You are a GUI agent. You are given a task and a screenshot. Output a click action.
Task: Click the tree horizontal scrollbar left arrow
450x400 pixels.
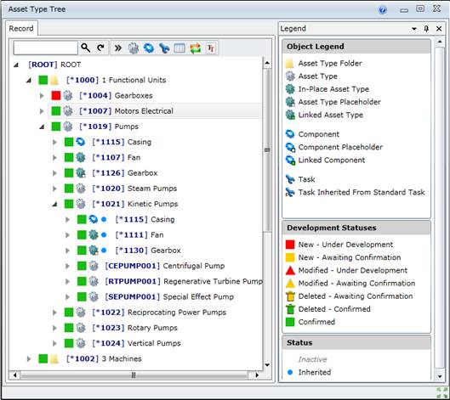(x=14, y=375)
